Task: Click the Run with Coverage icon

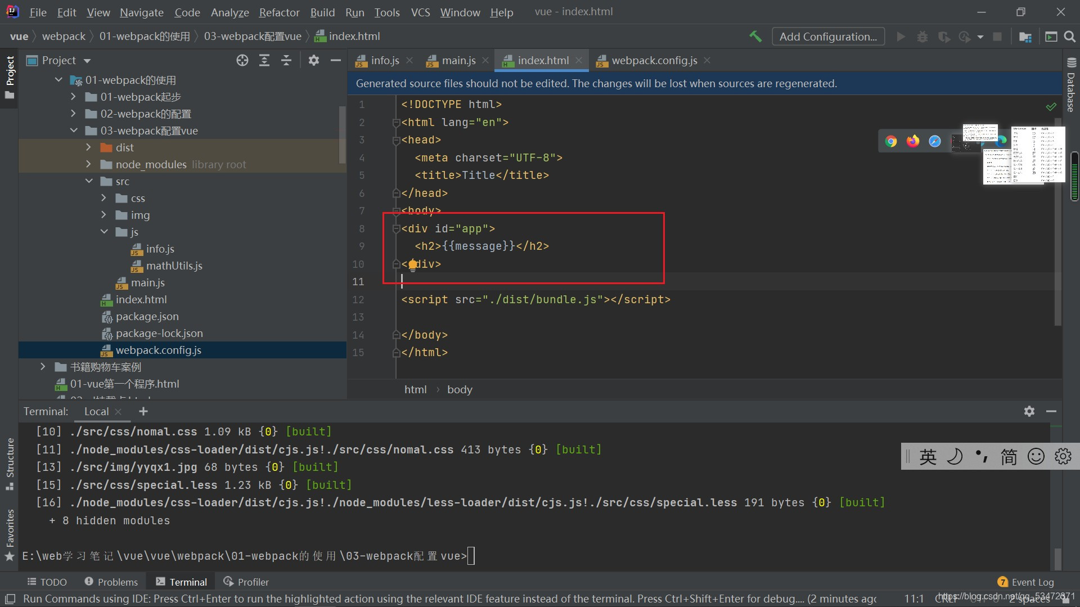Action: click(944, 37)
